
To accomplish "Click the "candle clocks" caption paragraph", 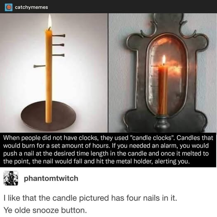I will click(108, 149).
